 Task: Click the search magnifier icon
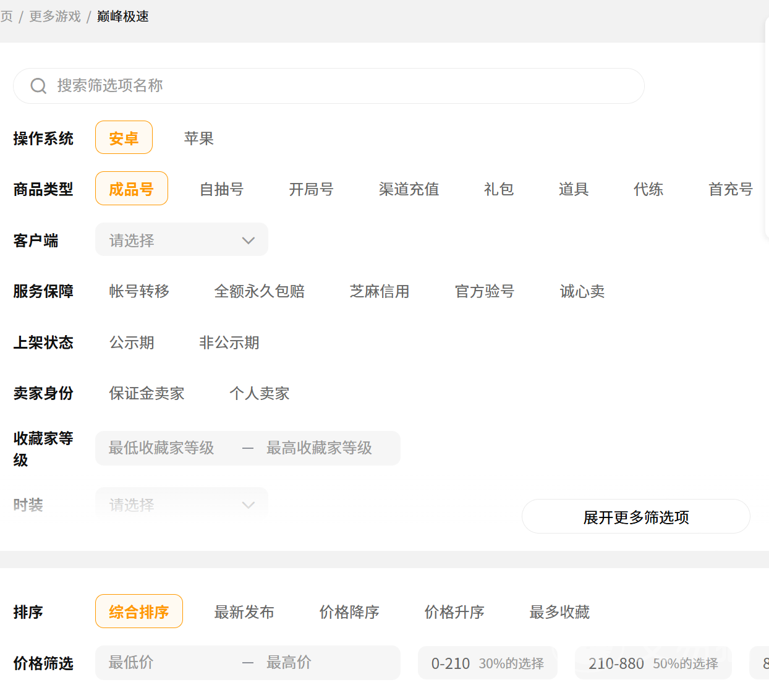click(38, 86)
